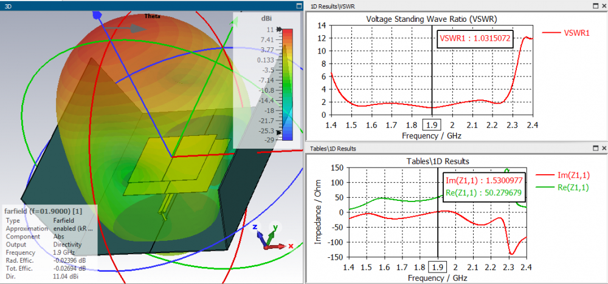Click the lower arrow on dBi color scale
Screen dimensions: 608x284
point(279,132)
